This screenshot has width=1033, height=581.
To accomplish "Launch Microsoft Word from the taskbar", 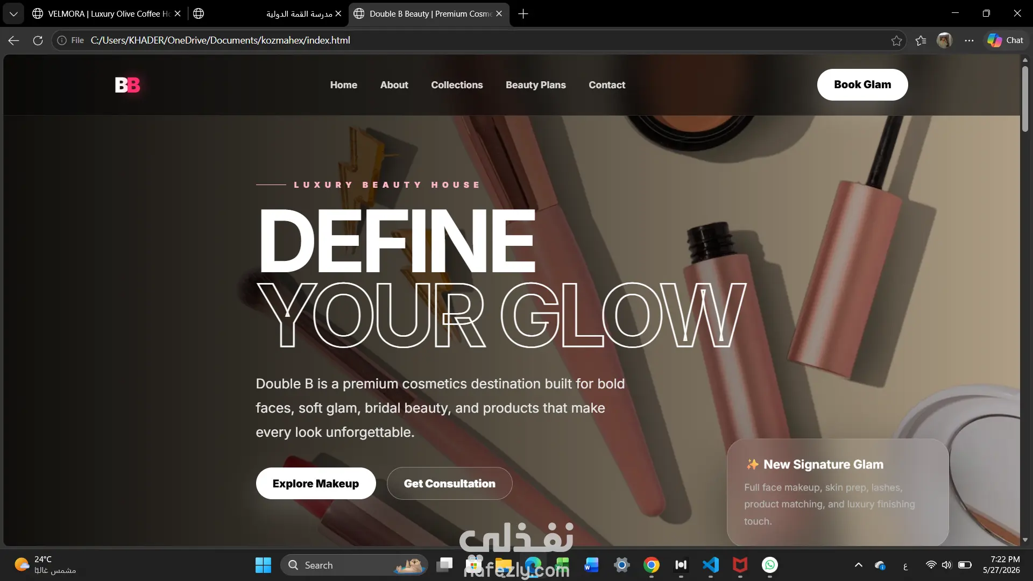I will click(591, 565).
